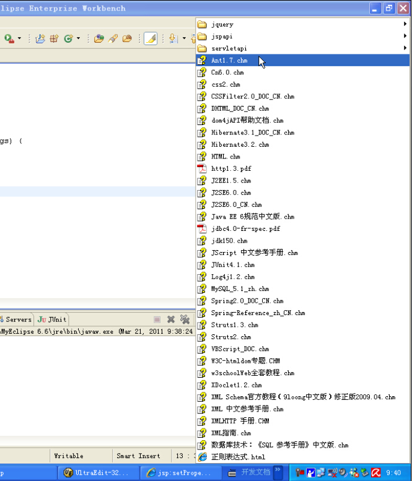Click the Smart Insert status field
The width and height of the screenshot is (412, 481).
click(141, 456)
